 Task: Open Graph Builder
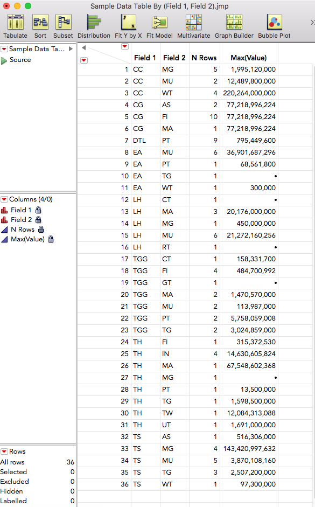pos(234,26)
